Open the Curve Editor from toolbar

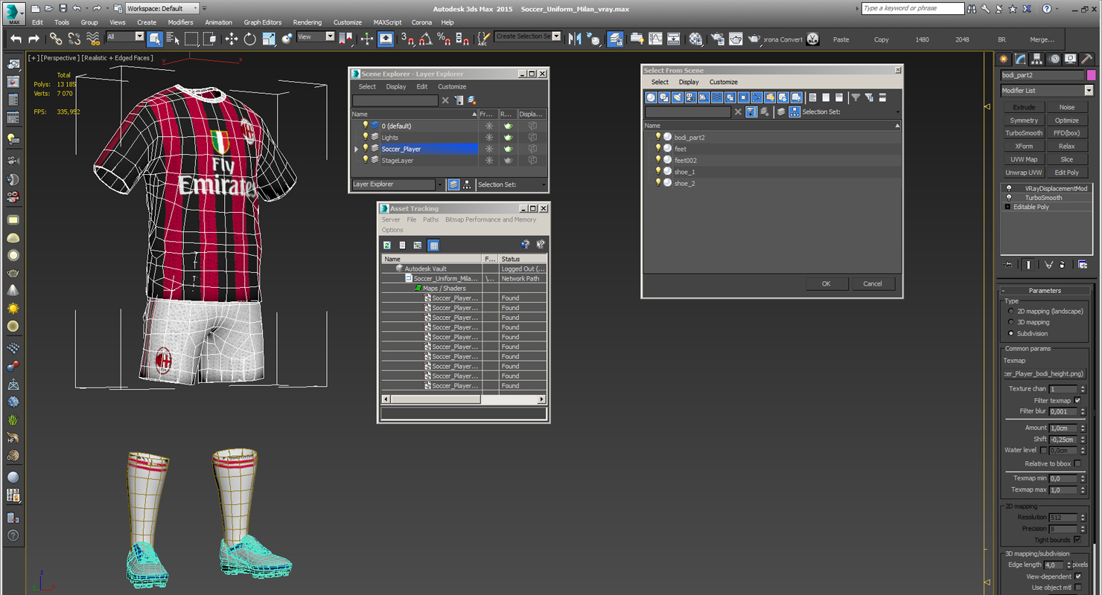pos(655,39)
